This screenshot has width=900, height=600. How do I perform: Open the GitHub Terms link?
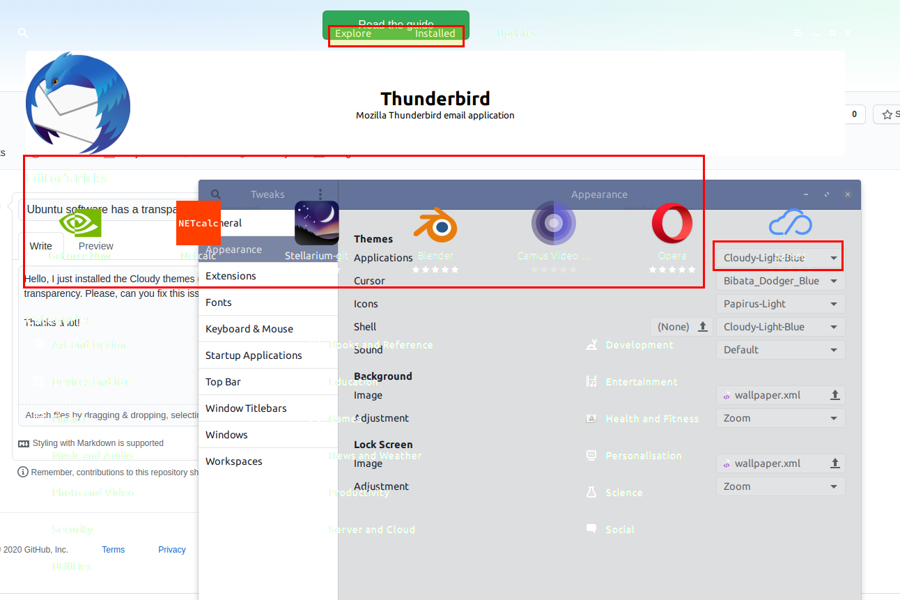click(113, 550)
